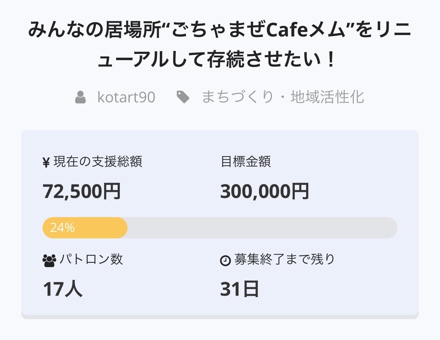The image size is (440, 340).
Task: Open the まちづくり・地域活性化 category link
Action: (283, 97)
